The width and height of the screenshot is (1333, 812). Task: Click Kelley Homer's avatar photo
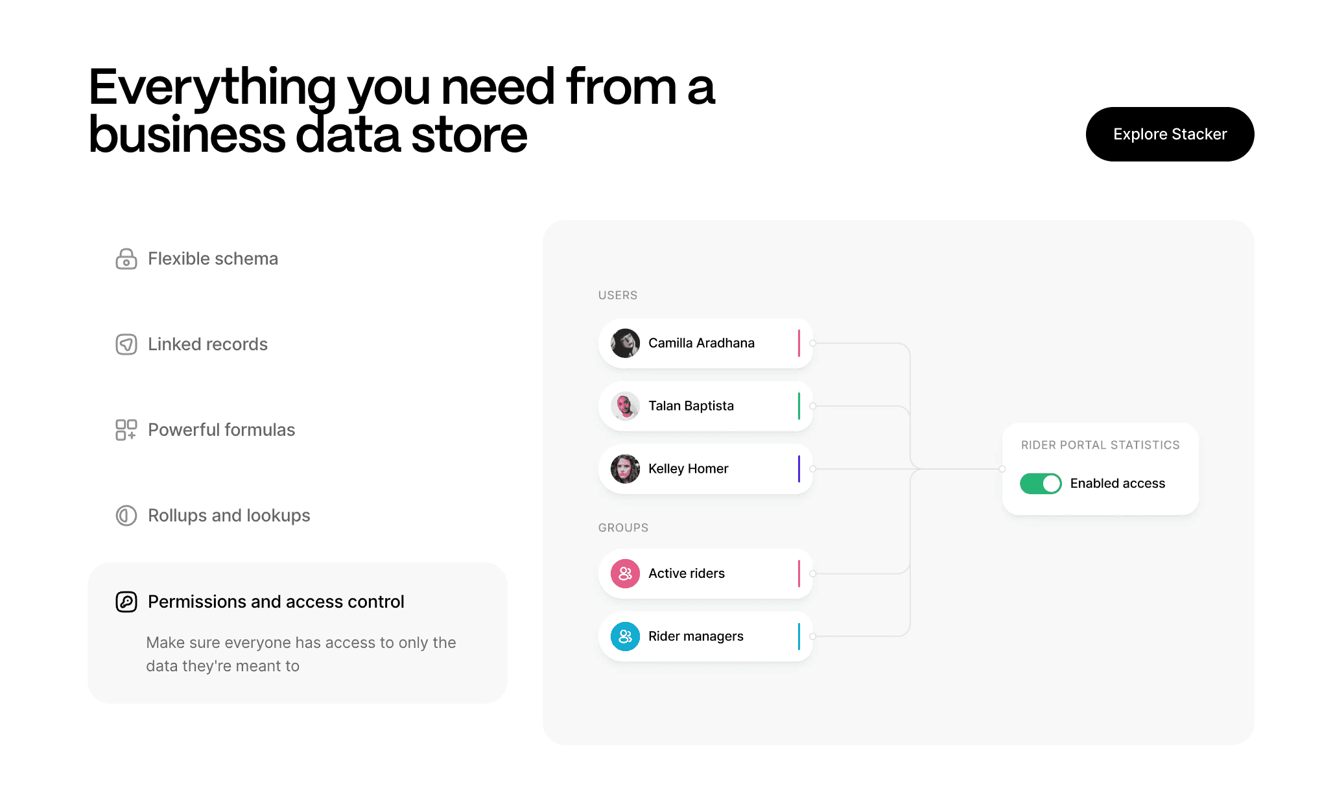point(625,469)
